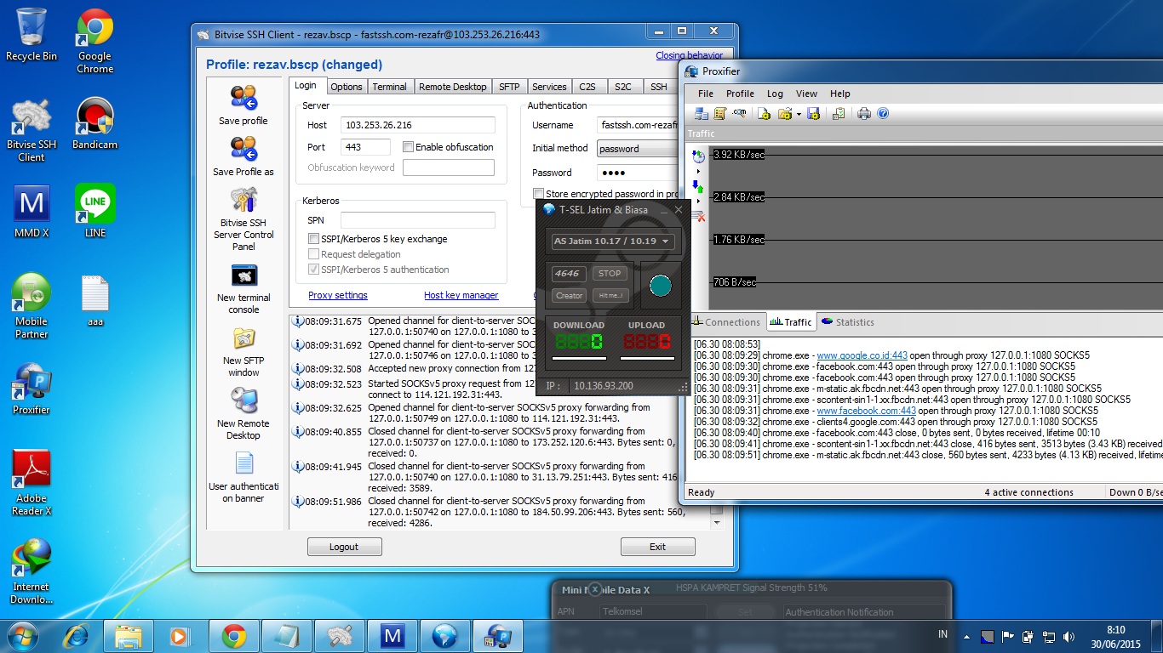Open Internet Download Manager desktop shortcut
This screenshot has height=653, width=1163.
point(32,572)
